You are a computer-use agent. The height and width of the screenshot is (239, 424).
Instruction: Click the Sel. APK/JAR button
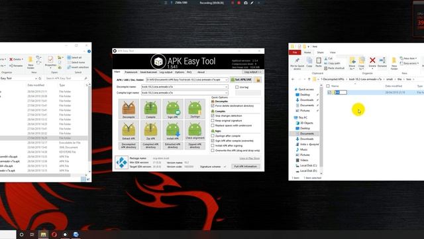click(241, 80)
